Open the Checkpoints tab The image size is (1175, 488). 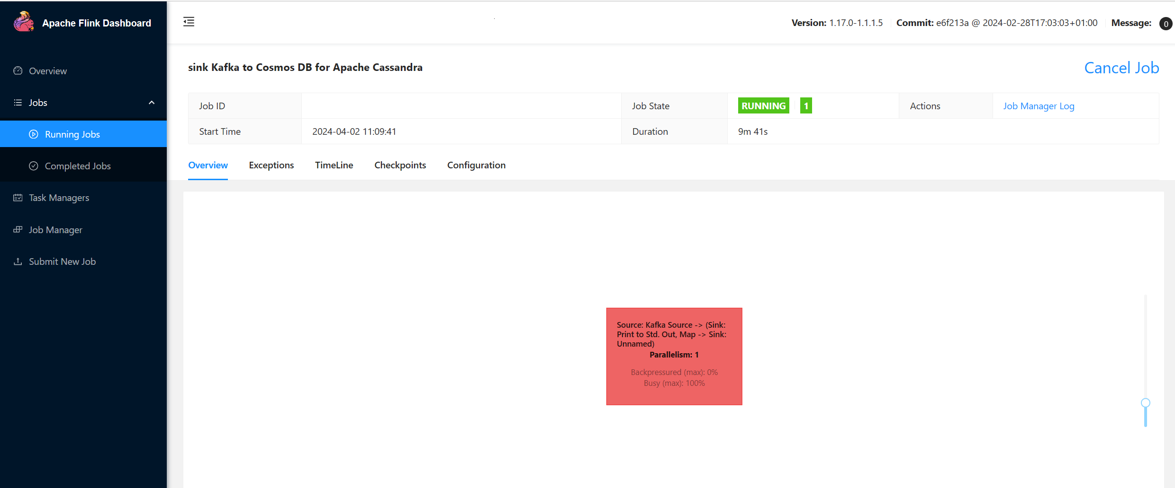click(x=400, y=165)
